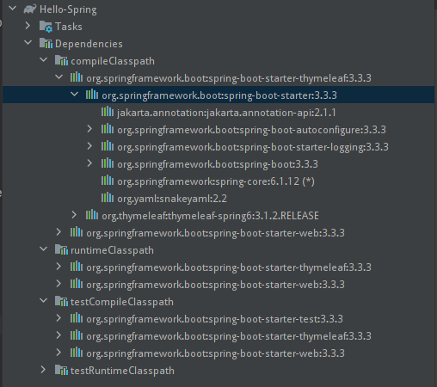Select the 'Hello-Spring' project label
The height and width of the screenshot is (387, 437).
coord(68,9)
